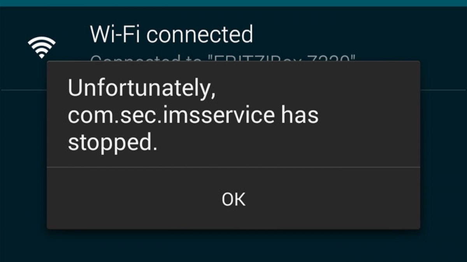Tap blank dialog area left of OK label
Viewport: 467px width, 262px height.
point(132,199)
